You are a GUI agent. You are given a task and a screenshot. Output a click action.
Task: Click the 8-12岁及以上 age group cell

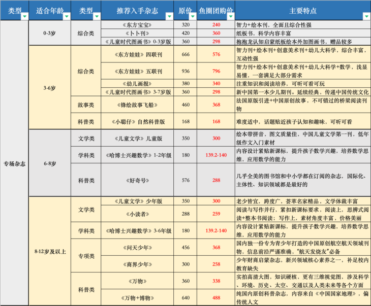point(50,252)
